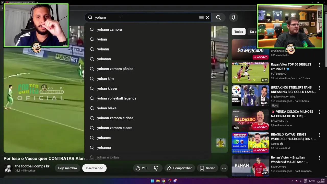Open the BALDASSO TV channel name
Viewport: 327px width, 184px height.
click(279, 121)
